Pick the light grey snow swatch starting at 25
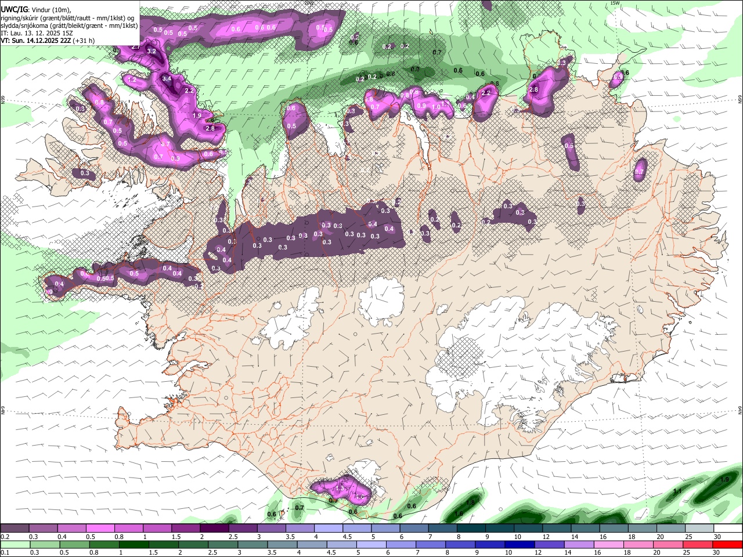The height and width of the screenshot is (557, 743). point(698,529)
